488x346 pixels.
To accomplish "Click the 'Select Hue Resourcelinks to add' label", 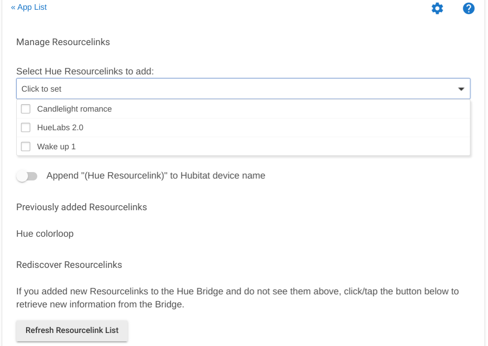I will [85, 72].
